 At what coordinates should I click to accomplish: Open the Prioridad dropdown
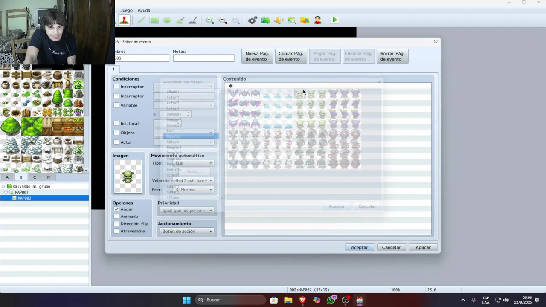coord(187,211)
